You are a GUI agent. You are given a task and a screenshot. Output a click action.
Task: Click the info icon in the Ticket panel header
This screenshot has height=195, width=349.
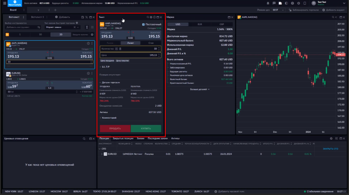coord(154,17)
